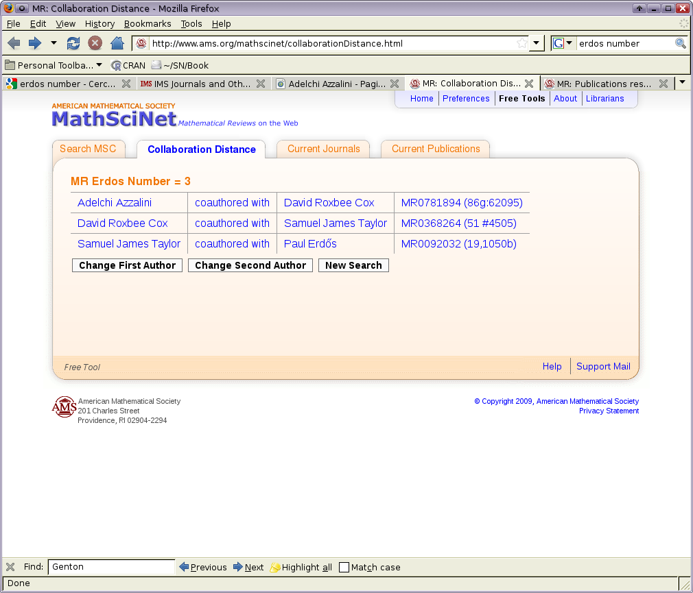Open the CRAN bookmark

128,65
